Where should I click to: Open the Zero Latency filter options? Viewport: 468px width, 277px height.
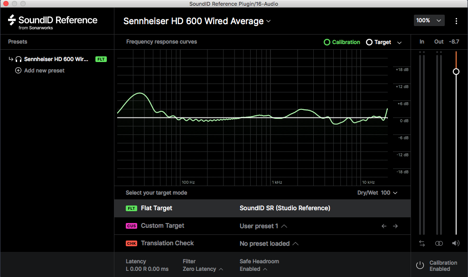pyautogui.click(x=203, y=269)
